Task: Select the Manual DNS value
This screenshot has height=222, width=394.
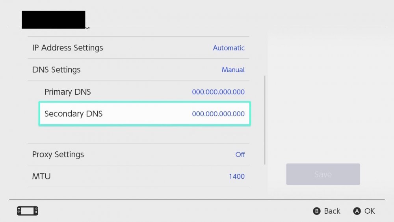Action: coord(233,70)
